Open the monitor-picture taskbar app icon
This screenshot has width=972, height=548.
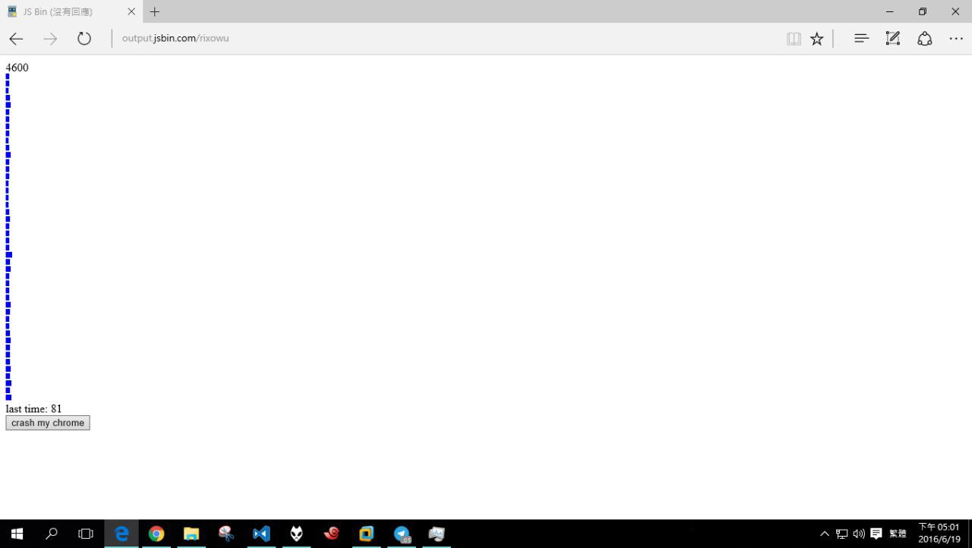coord(437,534)
